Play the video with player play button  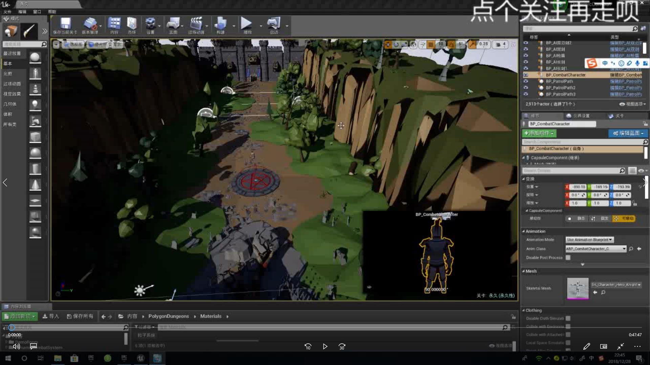coord(325,346)
